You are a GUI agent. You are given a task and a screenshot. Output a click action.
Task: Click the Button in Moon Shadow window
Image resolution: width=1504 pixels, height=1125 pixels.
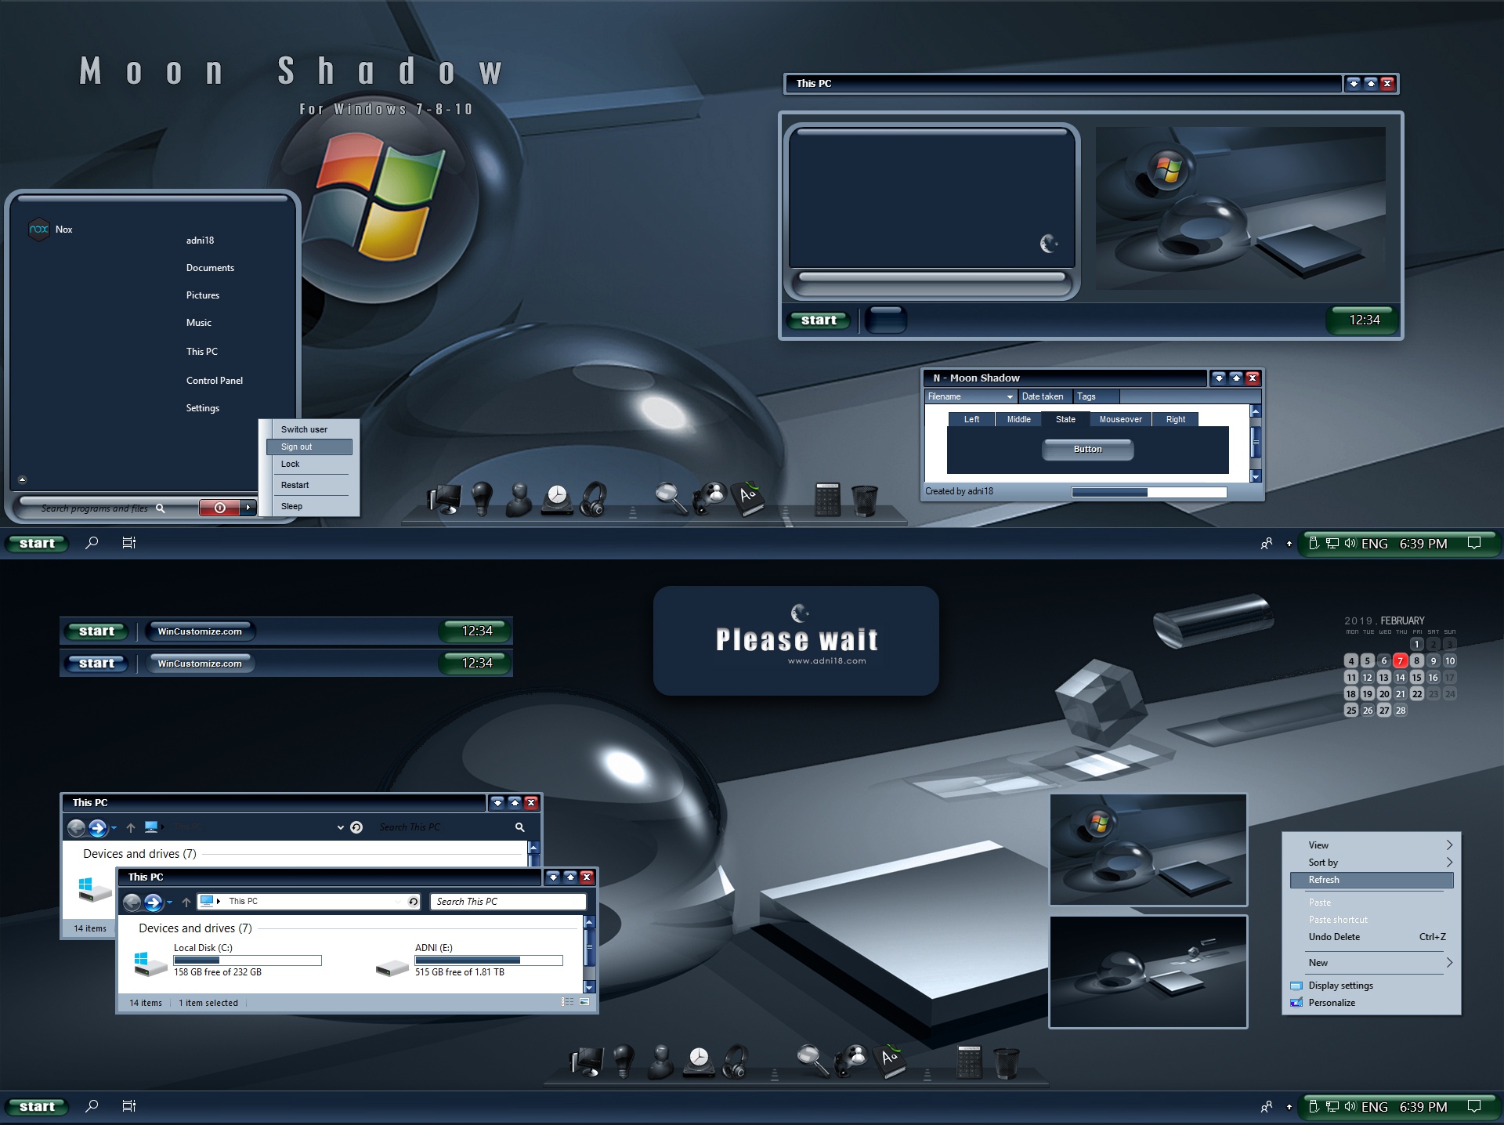coord(1087,449)
